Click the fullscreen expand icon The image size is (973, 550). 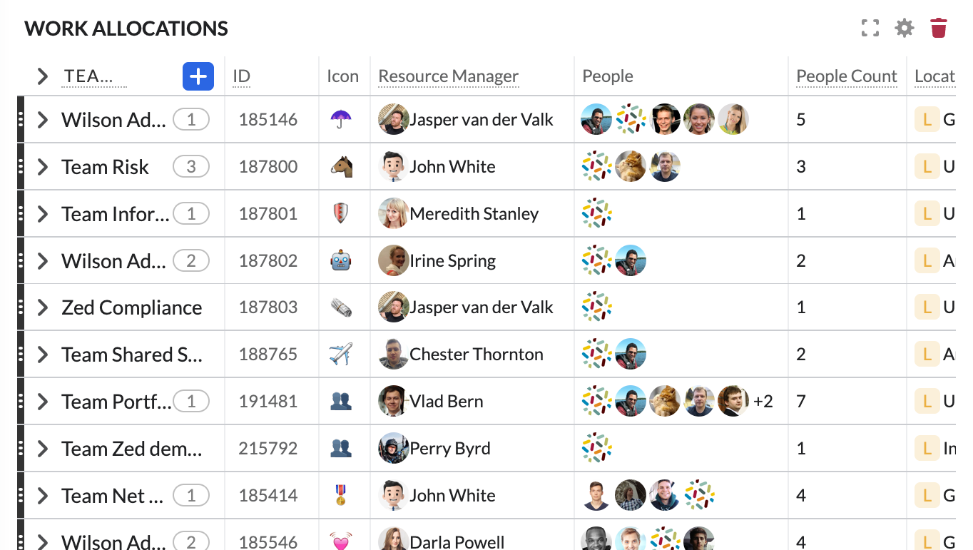click(870, 29)
